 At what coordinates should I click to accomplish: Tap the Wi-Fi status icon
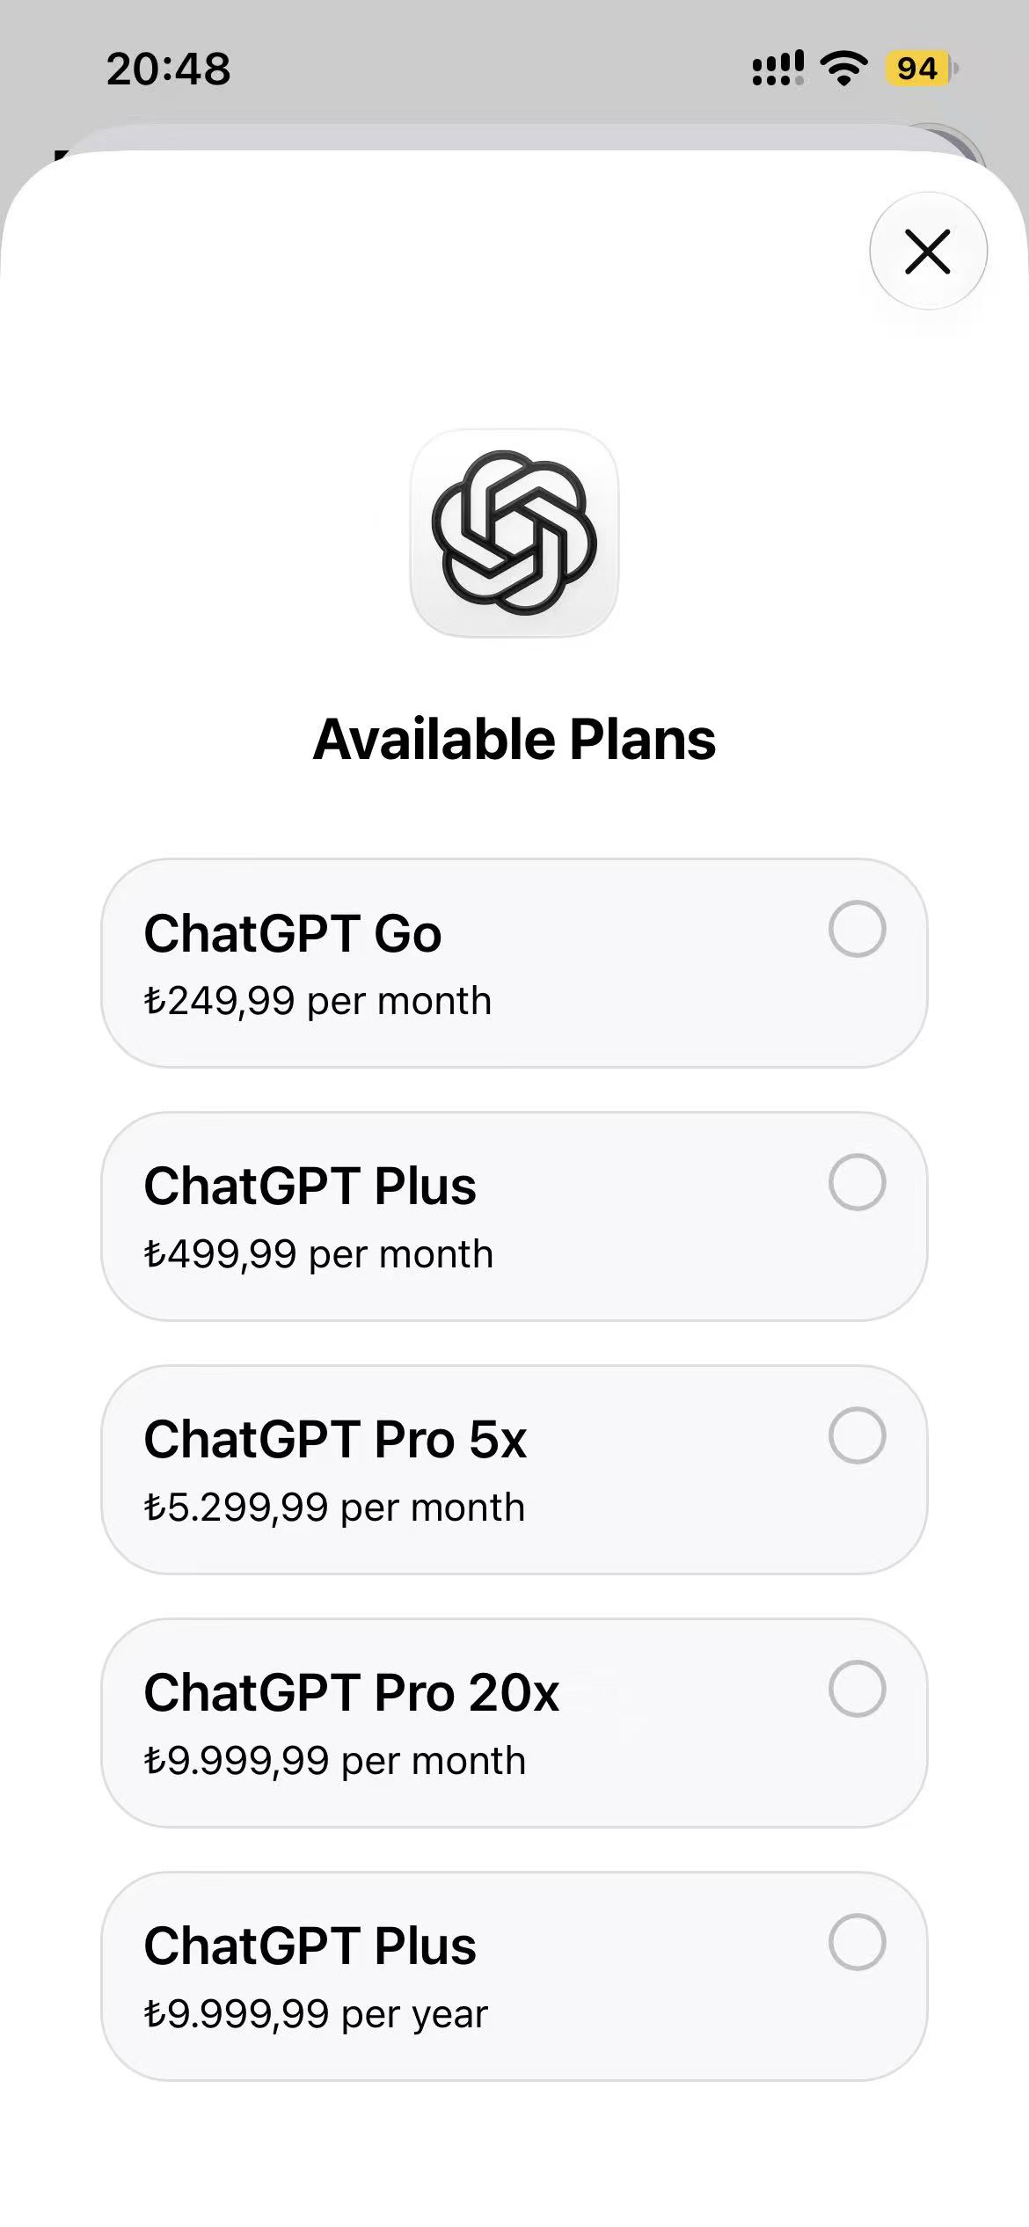843,68
